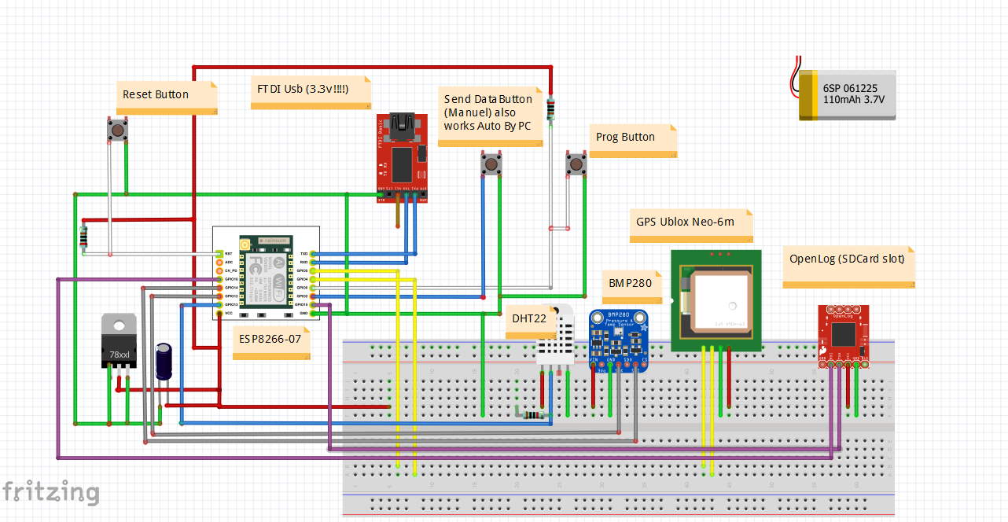
Task: Click the red power rail wire
Action: (354, 66)
